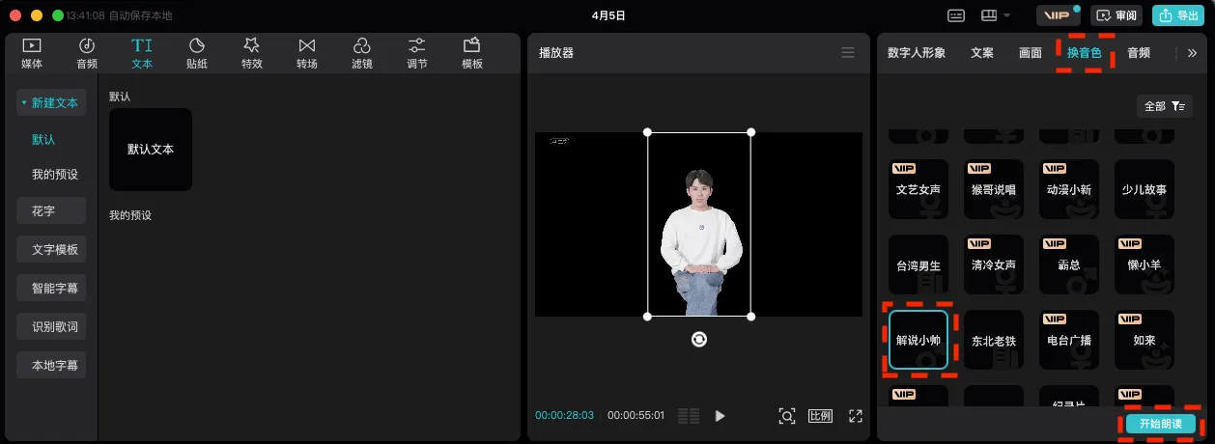Open the 音频 audio tab
The image size is (1215, 444).
click(x=87, y=53)
